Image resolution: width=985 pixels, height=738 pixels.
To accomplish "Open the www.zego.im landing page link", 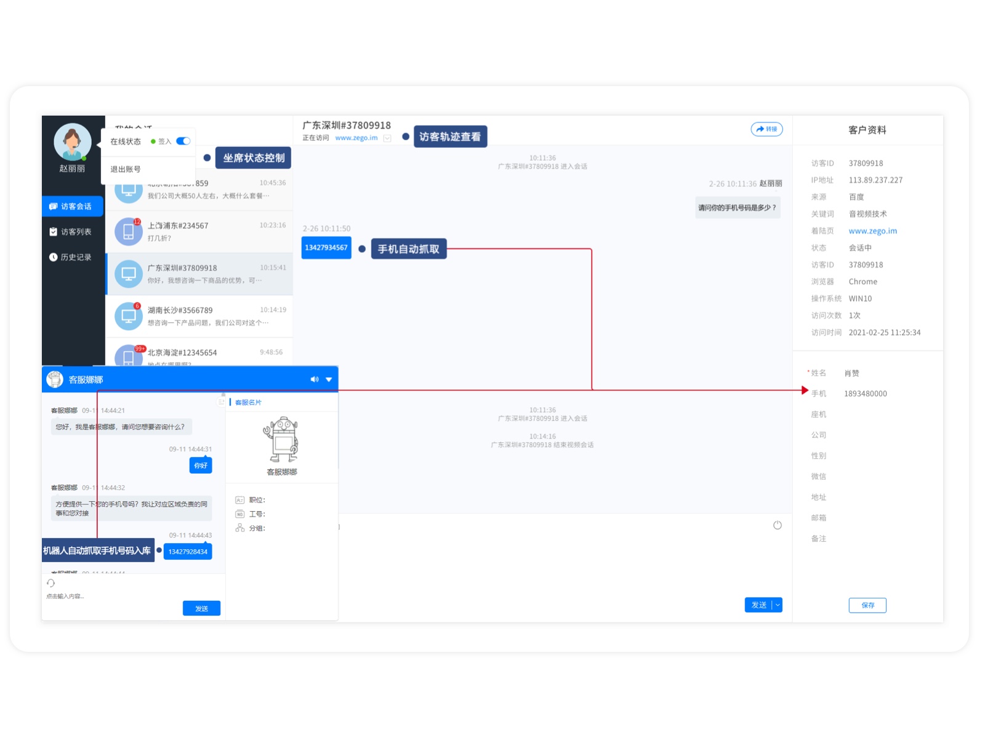I will (872, 231).
